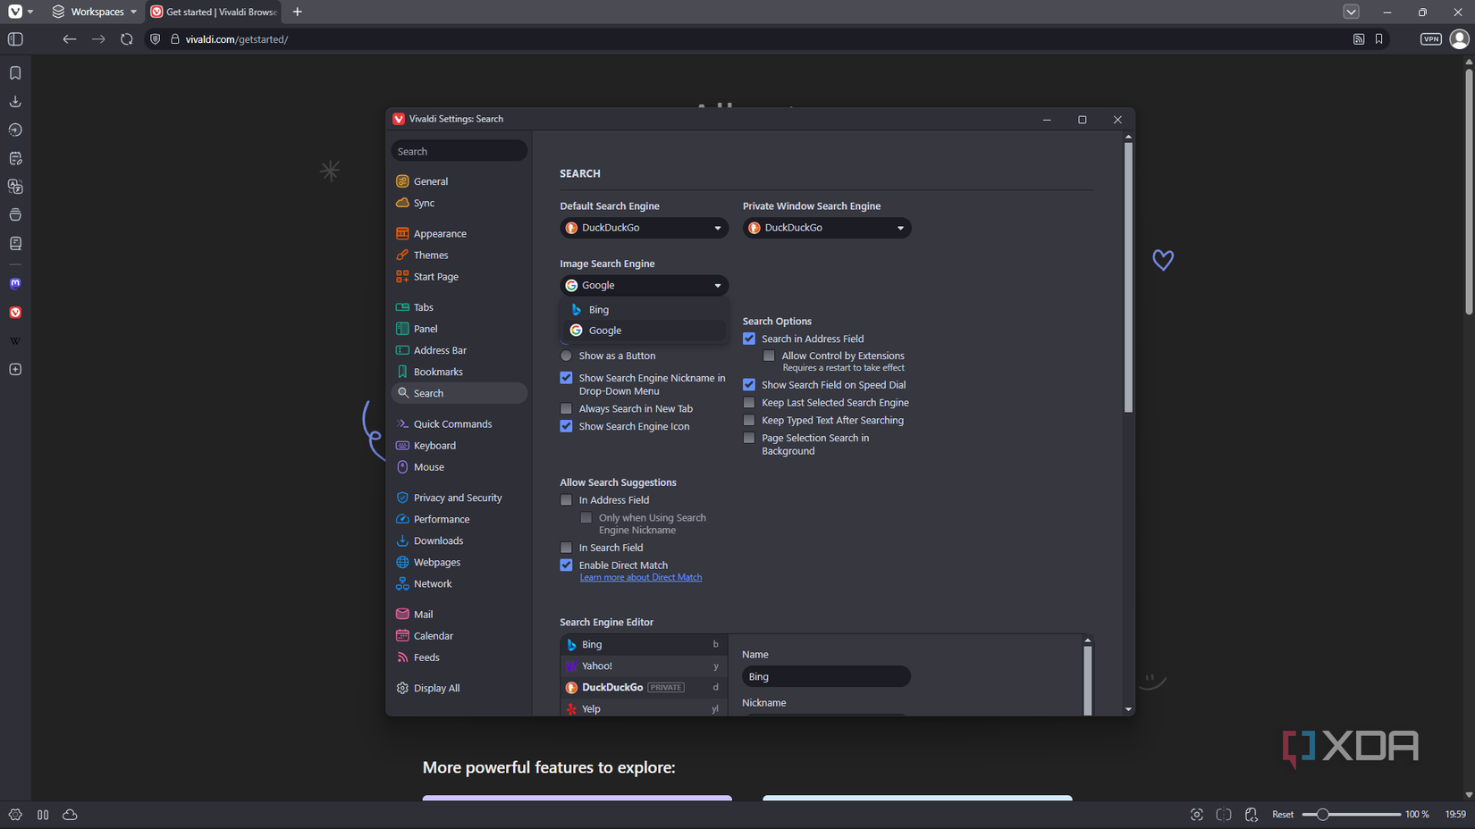Select Show as a Button radio option
The width and height of the screenshot is (1475, 829).
(x=566, y=356)
